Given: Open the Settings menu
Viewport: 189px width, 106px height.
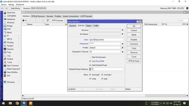Looking at the screenshot, I should coord(11,4).
